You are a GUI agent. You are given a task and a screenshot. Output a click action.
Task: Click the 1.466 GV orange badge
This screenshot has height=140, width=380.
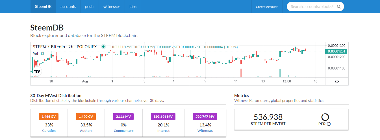click(x=49, y=117)
